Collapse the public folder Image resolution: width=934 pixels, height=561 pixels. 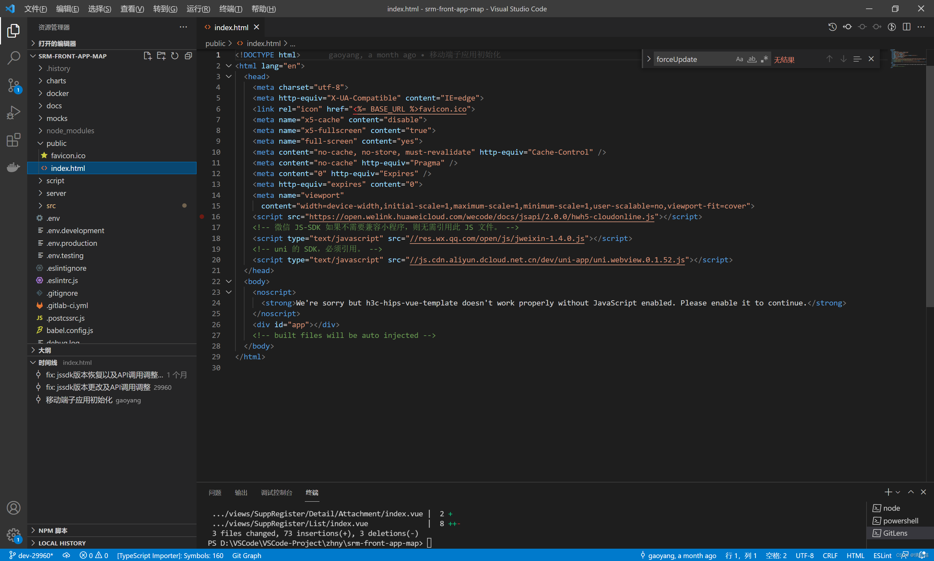[x=112, y=143]
